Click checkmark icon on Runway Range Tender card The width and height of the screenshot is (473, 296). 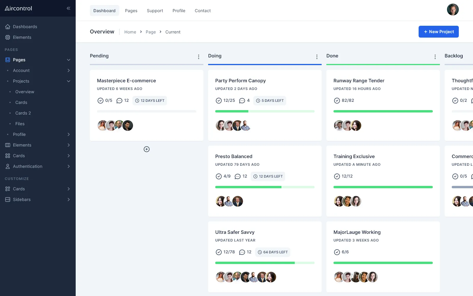coord(337,101)
